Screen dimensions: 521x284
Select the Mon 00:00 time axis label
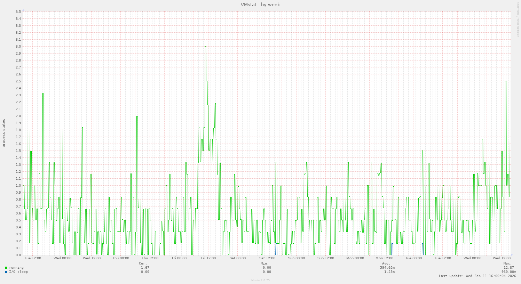(355, 258)
